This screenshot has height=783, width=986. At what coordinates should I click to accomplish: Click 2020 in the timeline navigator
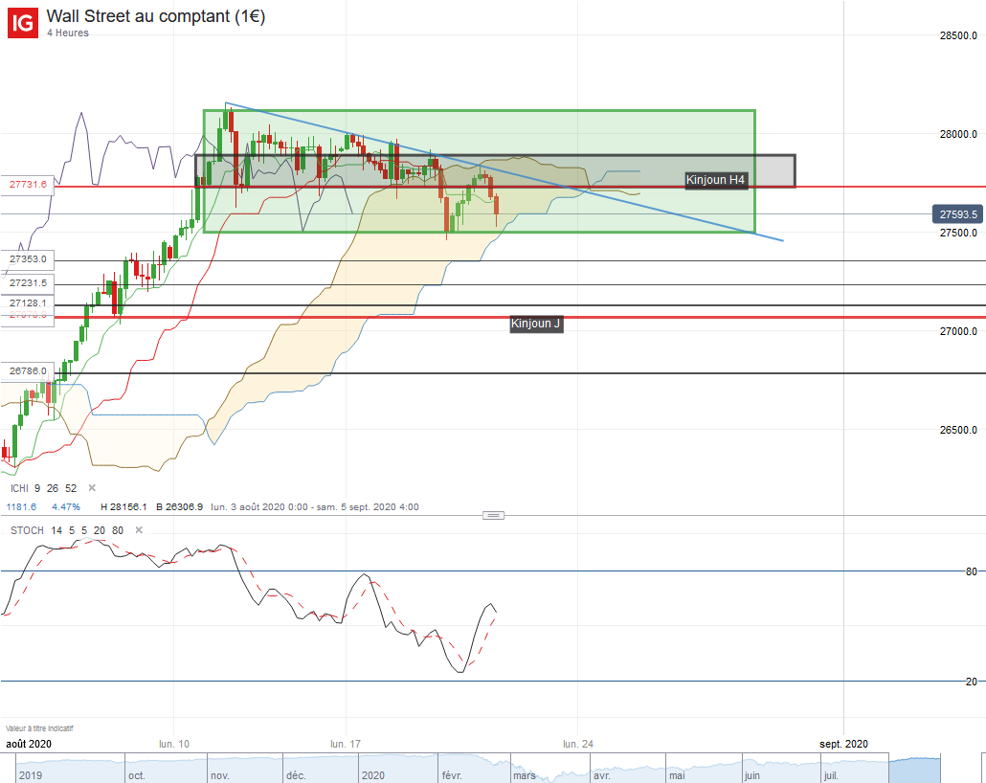tap(373, 775)
